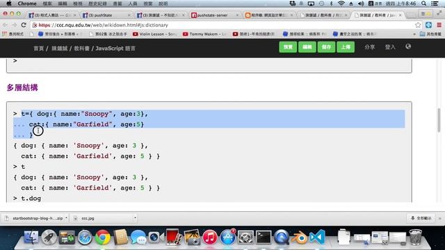
Task: Open the Apple menu
Action: (9, 3)
